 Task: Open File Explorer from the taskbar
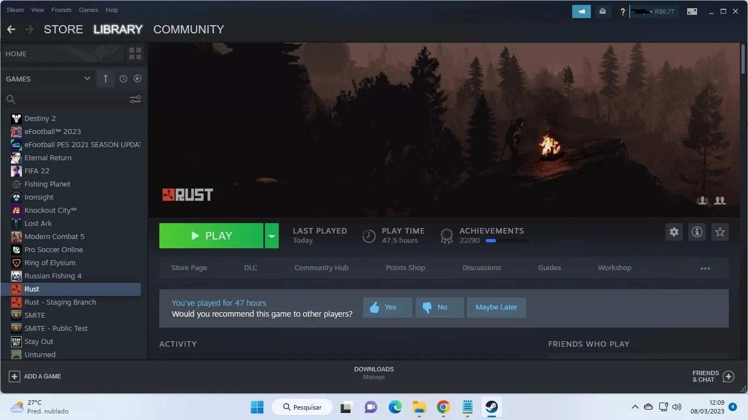[x=419, y=407]
